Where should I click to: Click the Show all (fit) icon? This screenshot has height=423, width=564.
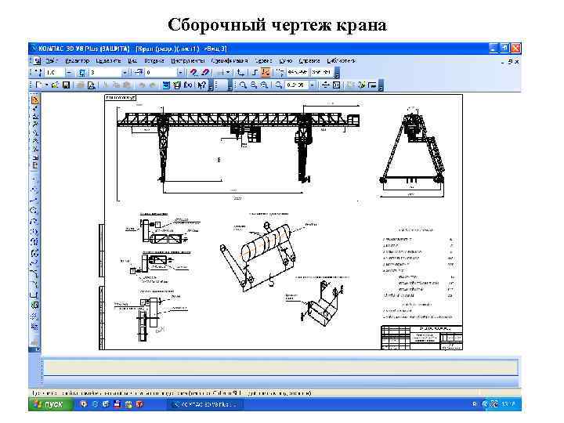coord(336,85)
